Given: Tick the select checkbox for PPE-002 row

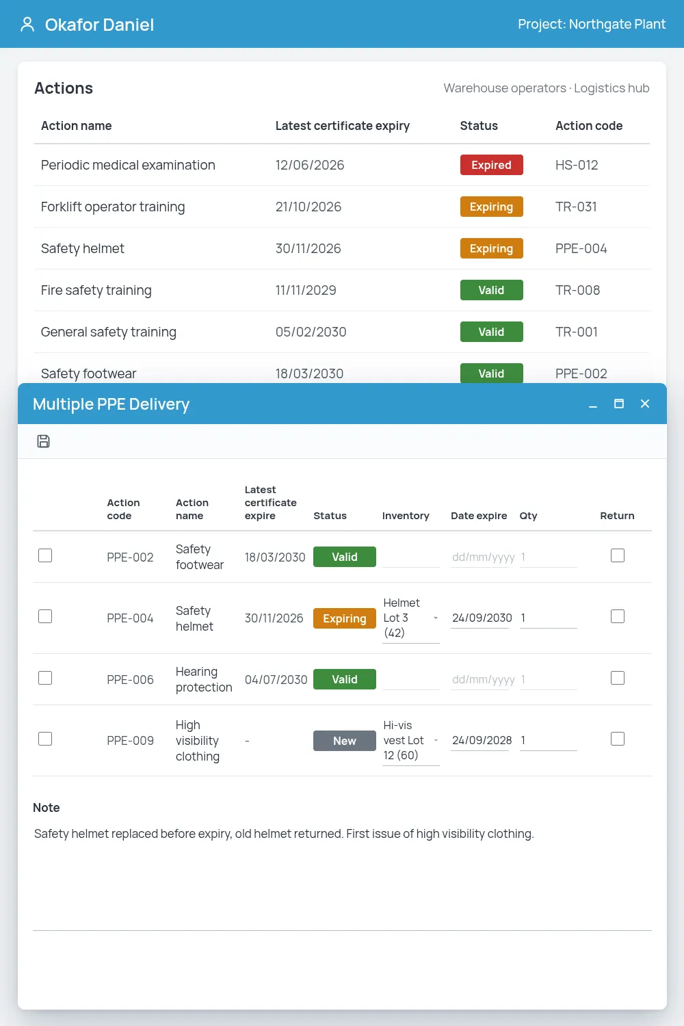Looking at the screenshot, I should tap(45, 555).
